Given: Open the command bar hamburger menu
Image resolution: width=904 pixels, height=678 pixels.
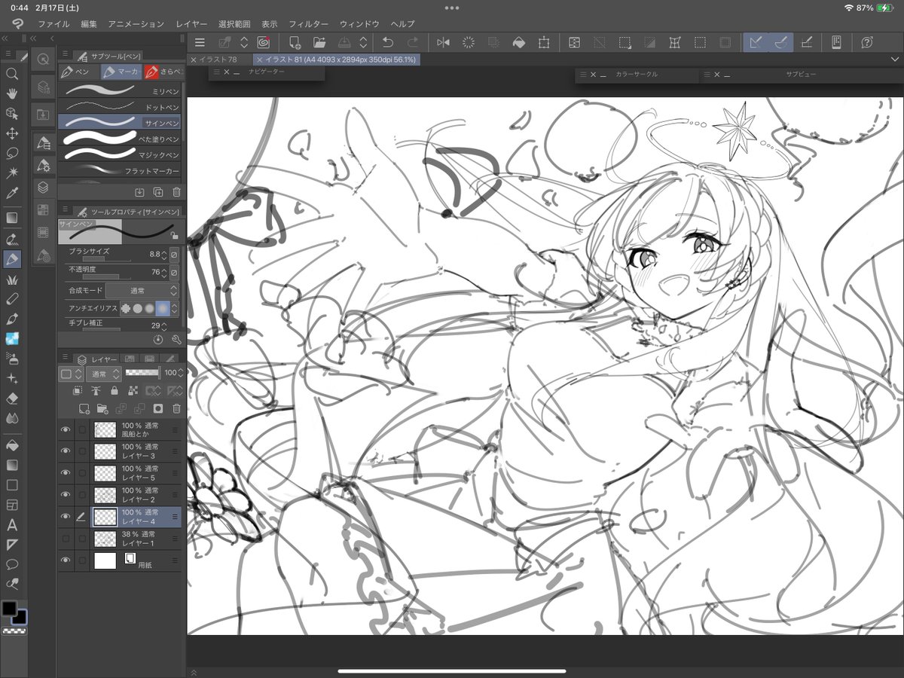Looking at the screenshot, I should pyautogui.click(x=200, y=43).
